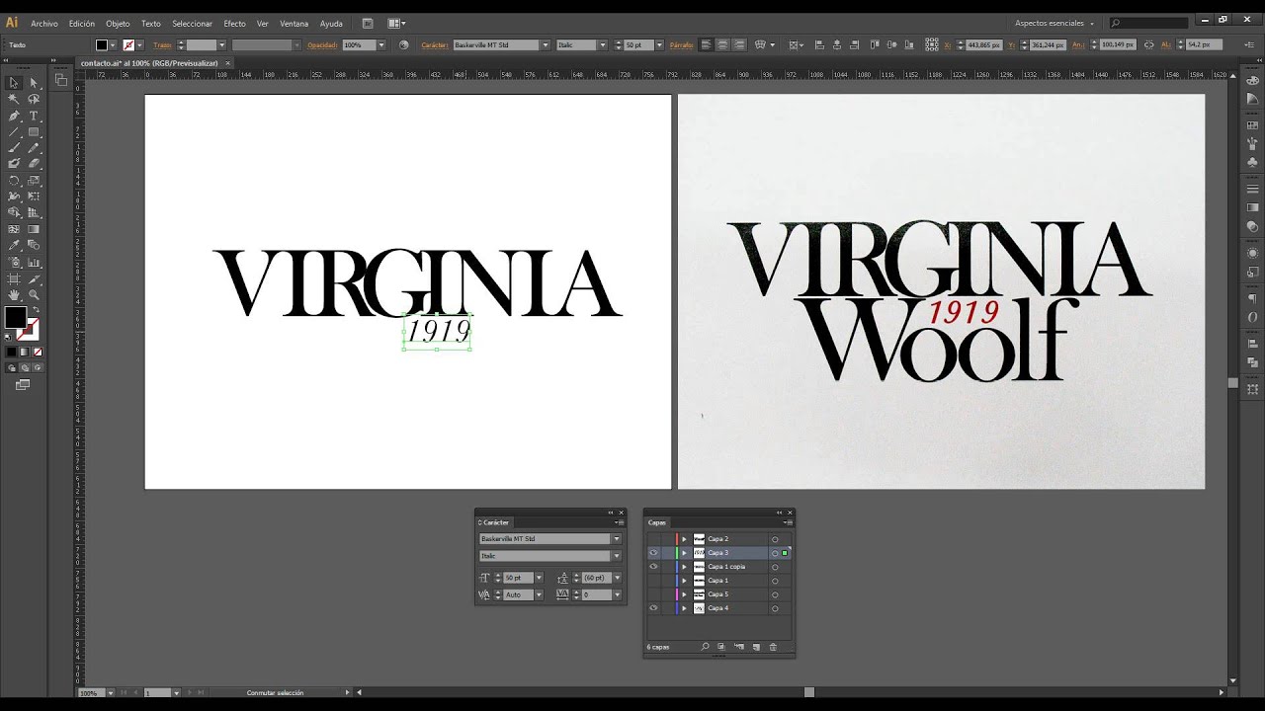Screen dimensions: 1265x711
Task: Open the Efecto menu
Action: [x=234, y=24]
